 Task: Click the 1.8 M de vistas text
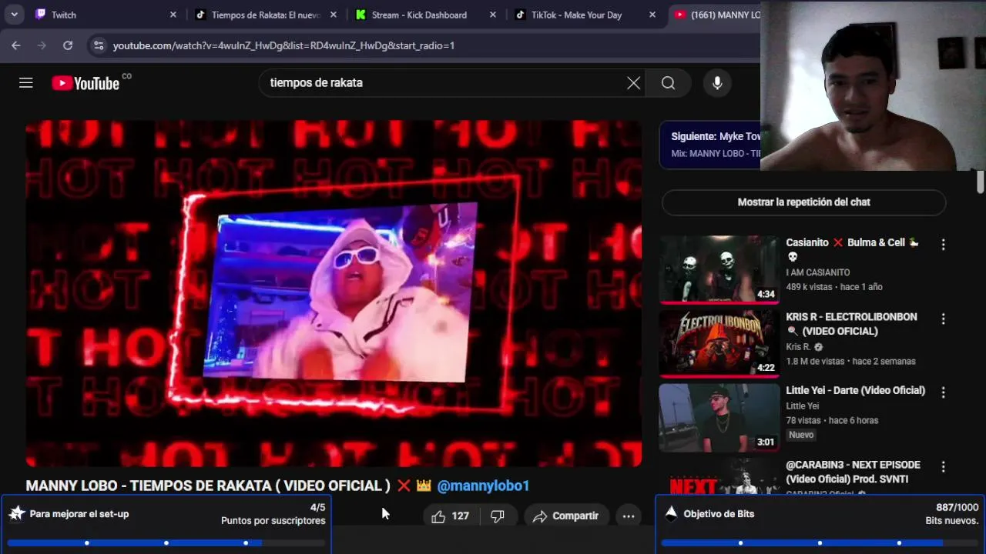click(x=815, y=361)
